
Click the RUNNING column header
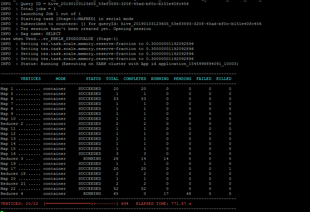(x=160, y=79)
